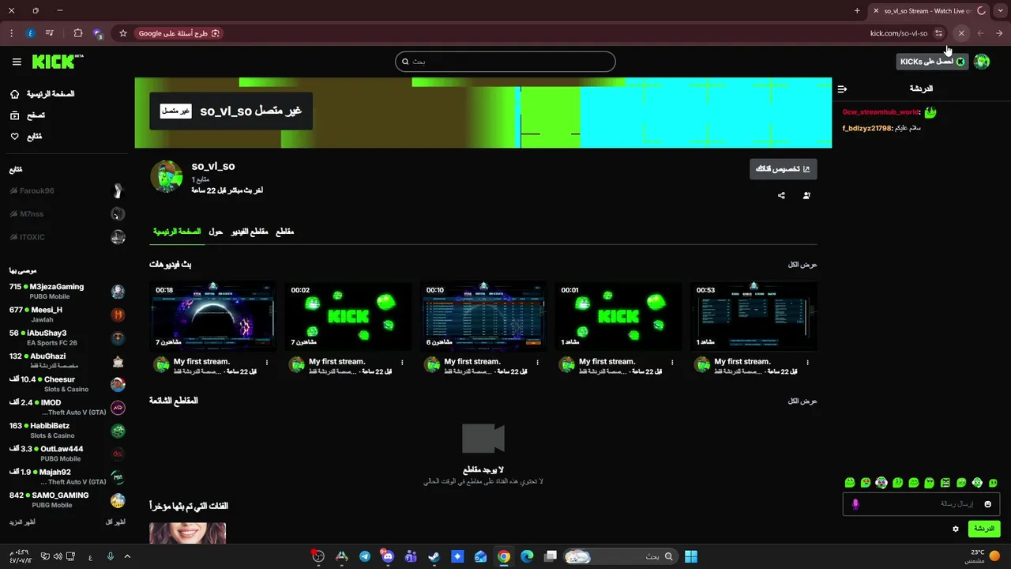Open Steam from the taskbar
This screenshot has height=569, width=1011.
[434, 556]
